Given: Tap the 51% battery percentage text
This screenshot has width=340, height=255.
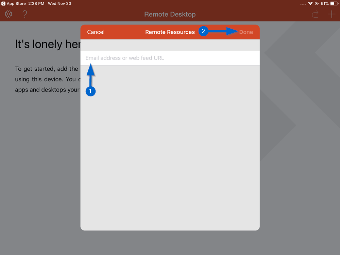Looking at the screenshot, I should tap(325, 3).
